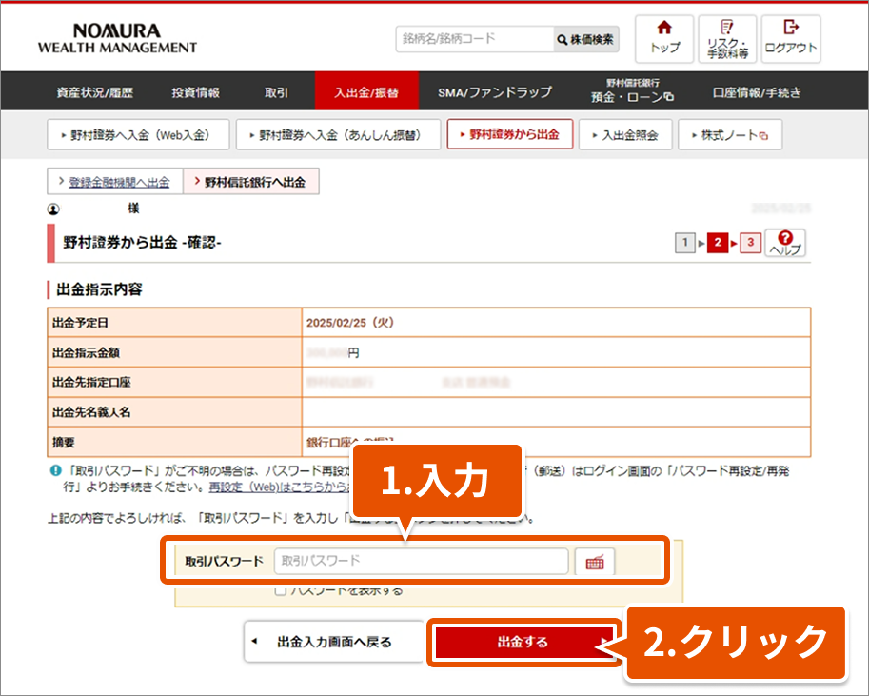Open the 資産状況/履歴 menu
The image size is (869, 696).
[95, 92]
